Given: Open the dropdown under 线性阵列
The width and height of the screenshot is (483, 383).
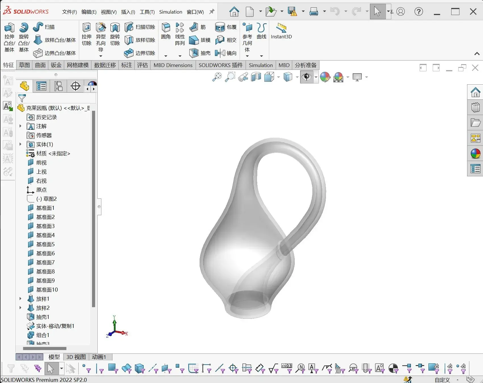Looking at the screenshot, I should point(180,56).
